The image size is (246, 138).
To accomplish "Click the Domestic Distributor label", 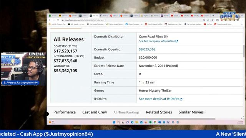I will [109, 36].
